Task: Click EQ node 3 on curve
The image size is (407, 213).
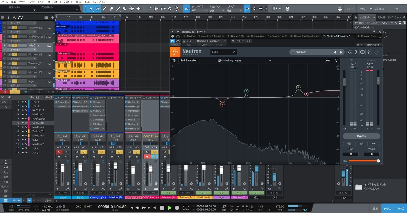Action: 298,87
